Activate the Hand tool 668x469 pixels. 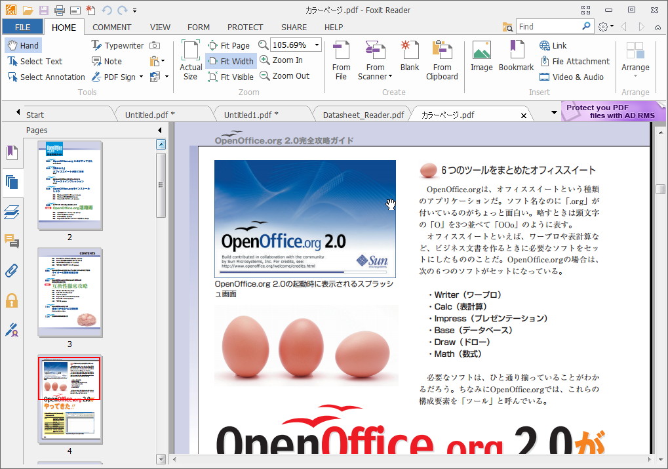click(23, 45)
